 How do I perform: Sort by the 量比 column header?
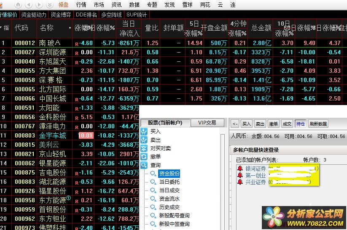pyautogui.click(x=152, y=28)
